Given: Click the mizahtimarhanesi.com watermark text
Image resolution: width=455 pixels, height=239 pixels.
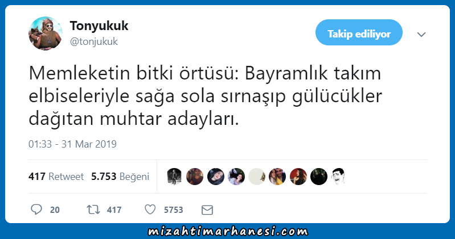Looking at the screenshot, I should [228, 232].
